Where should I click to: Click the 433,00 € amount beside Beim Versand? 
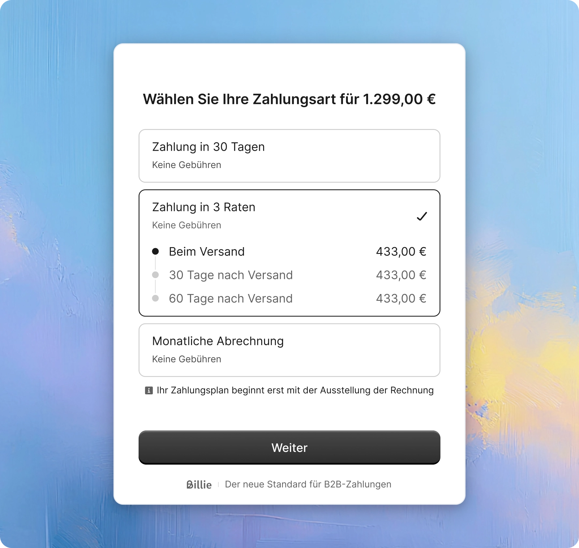[x=401, y=251]
